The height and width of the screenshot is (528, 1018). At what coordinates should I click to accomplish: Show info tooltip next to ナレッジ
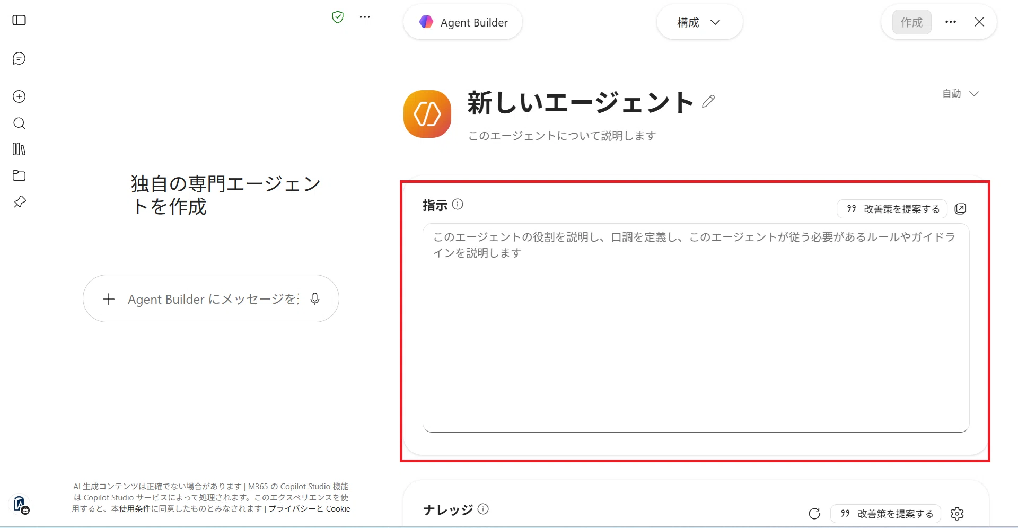pos(483,509)
